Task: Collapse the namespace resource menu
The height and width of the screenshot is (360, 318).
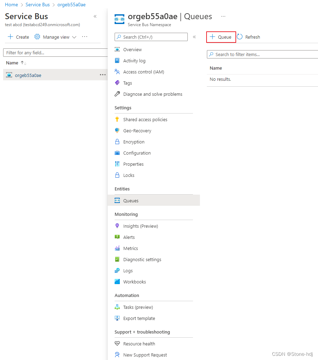Action: pyautogui.click(x=194, y=37)
